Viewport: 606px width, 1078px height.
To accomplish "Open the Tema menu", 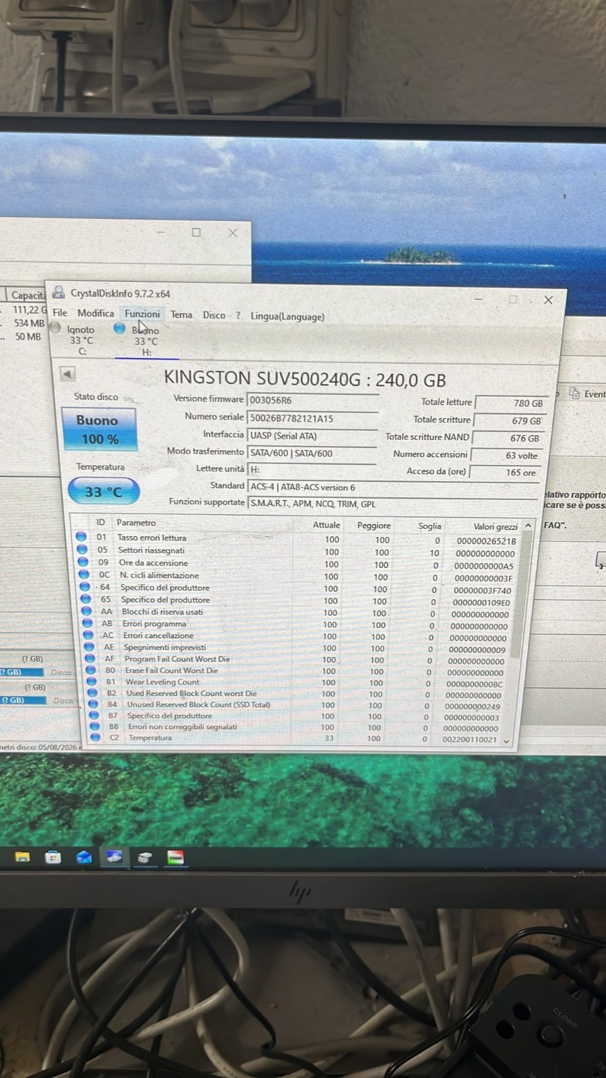I will point(181,315).
